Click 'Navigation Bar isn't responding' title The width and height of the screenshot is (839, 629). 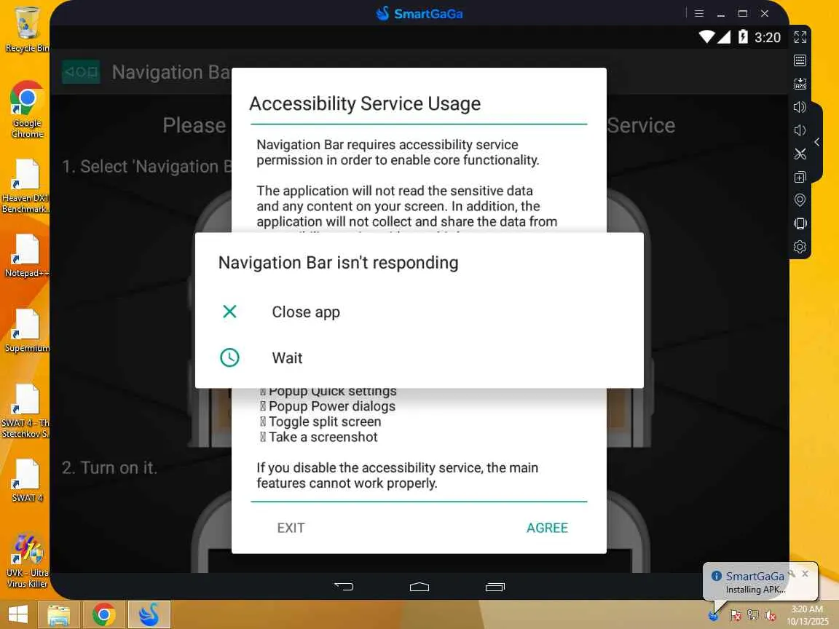coord(338,263)
